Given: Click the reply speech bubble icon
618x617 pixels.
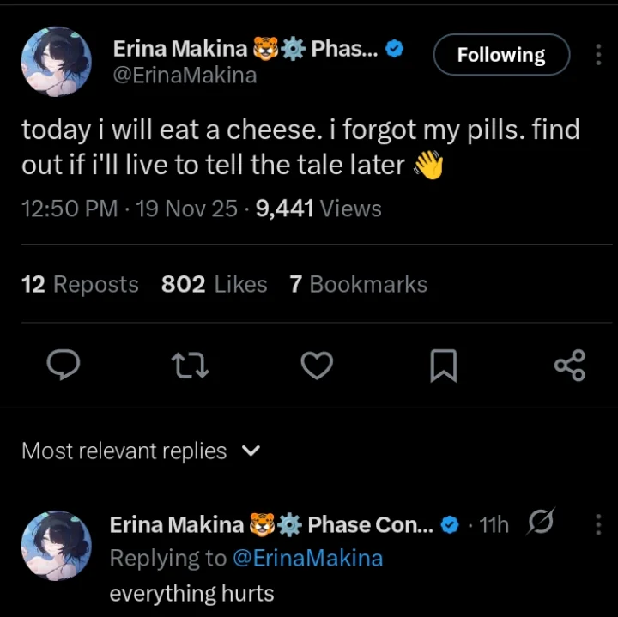Looking at the screenshot, I should [62, 366].
